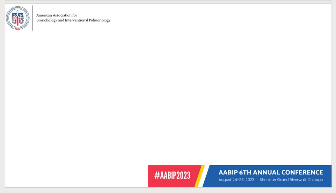
Task: Click the 'AABIP 6TH ANNUAL CONFERENCE' heading
Action: click(270, 172)
